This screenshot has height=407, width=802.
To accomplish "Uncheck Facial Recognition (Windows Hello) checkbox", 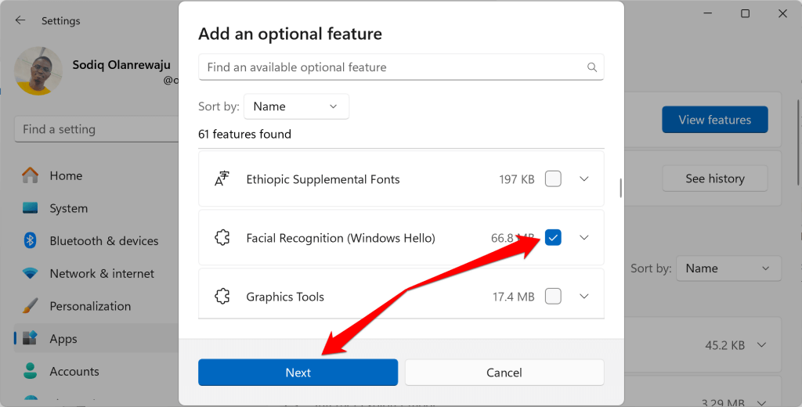I will tap(553, 238).
